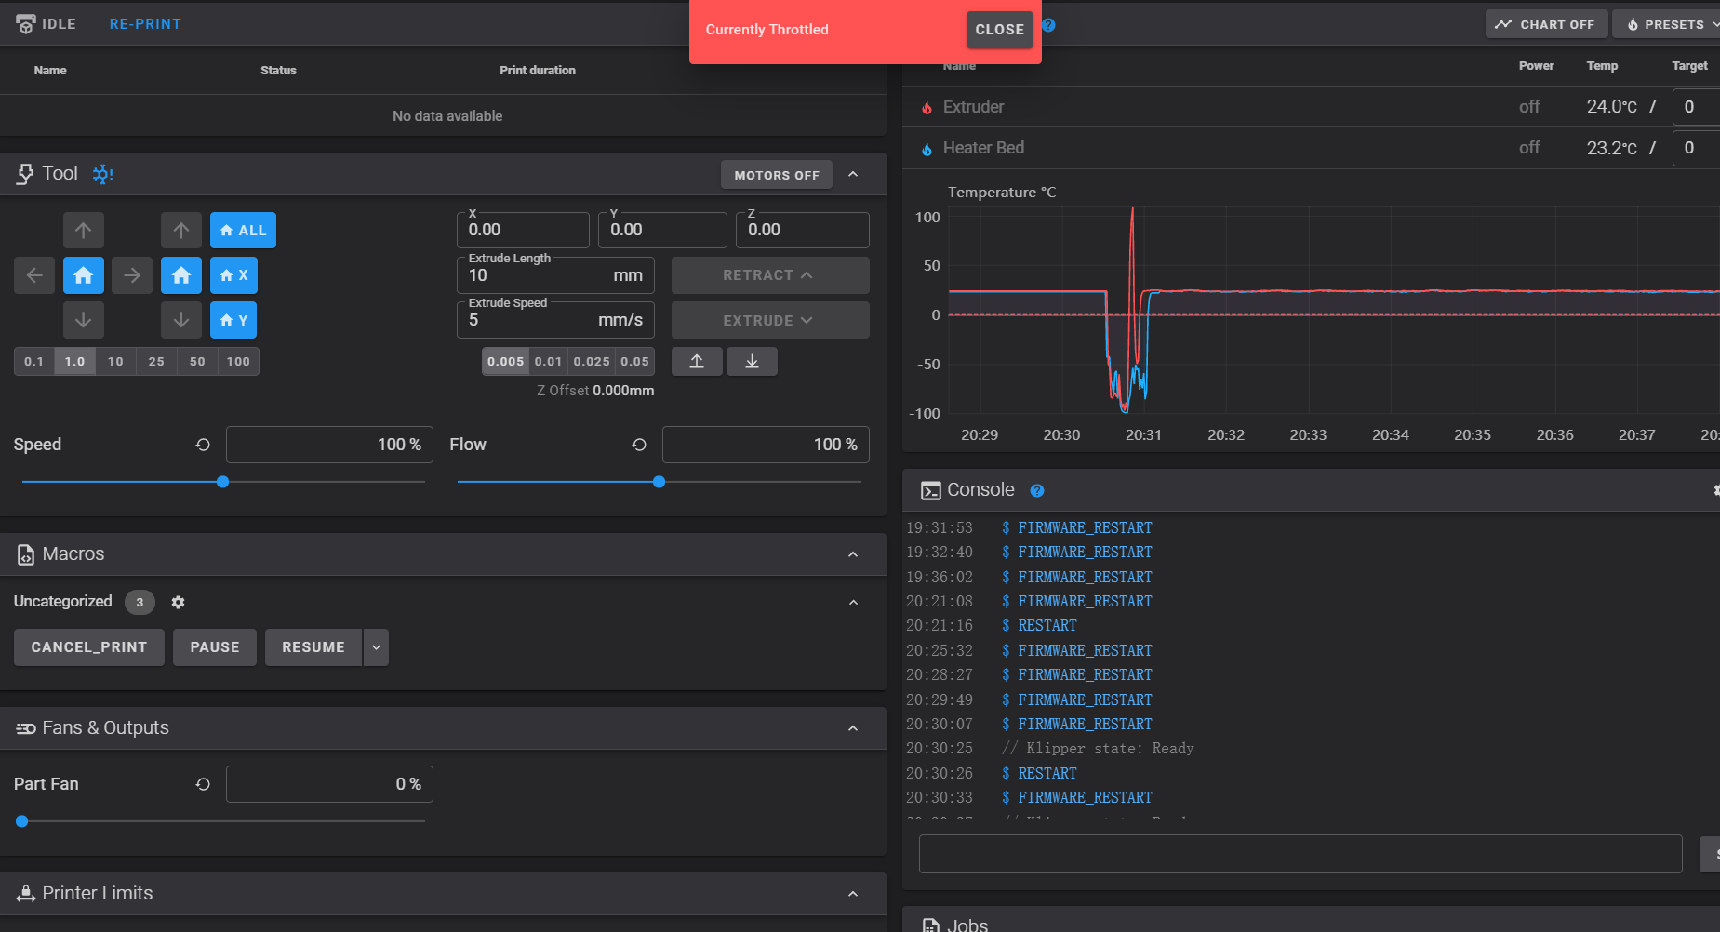This screenshot has width=1720, height=932.
Task: Reset the Flow value
Action: pyautogui.click(x=639, y=445)
